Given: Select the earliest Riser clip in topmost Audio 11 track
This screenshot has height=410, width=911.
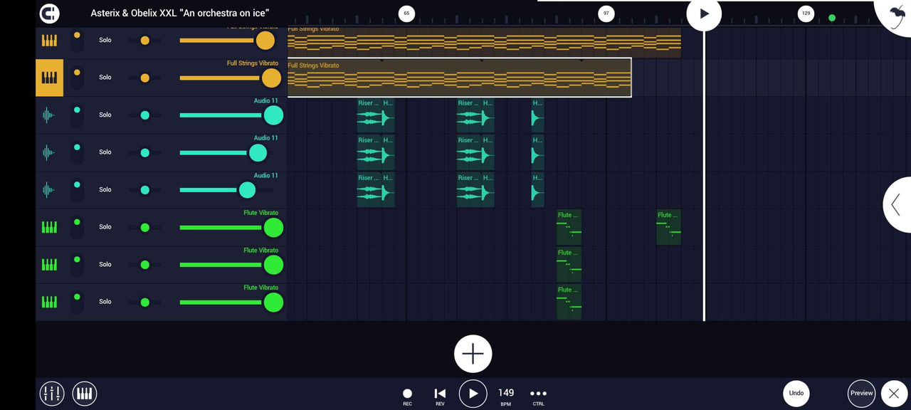Looking at the screenshot, I should 369,115.
